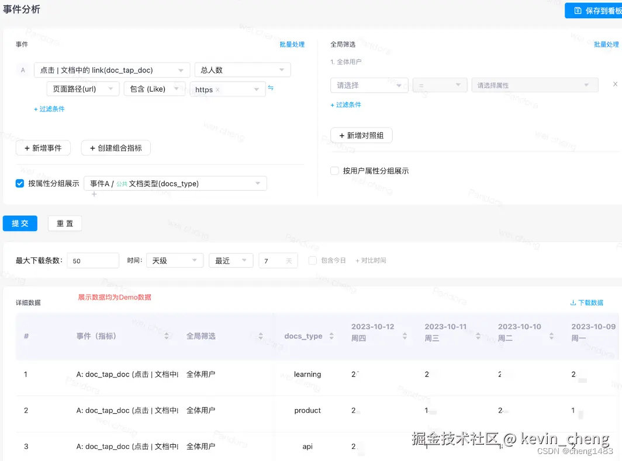The height and width of the screenshot is (461, 622).
Task: Sort by the 2023-10-10 column
Action: point(551,336)
